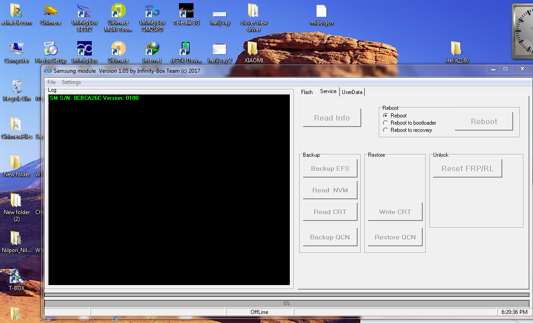The image size is (533, 323).
Task: Open the Recycle Bin
Action: coord(17,90)
